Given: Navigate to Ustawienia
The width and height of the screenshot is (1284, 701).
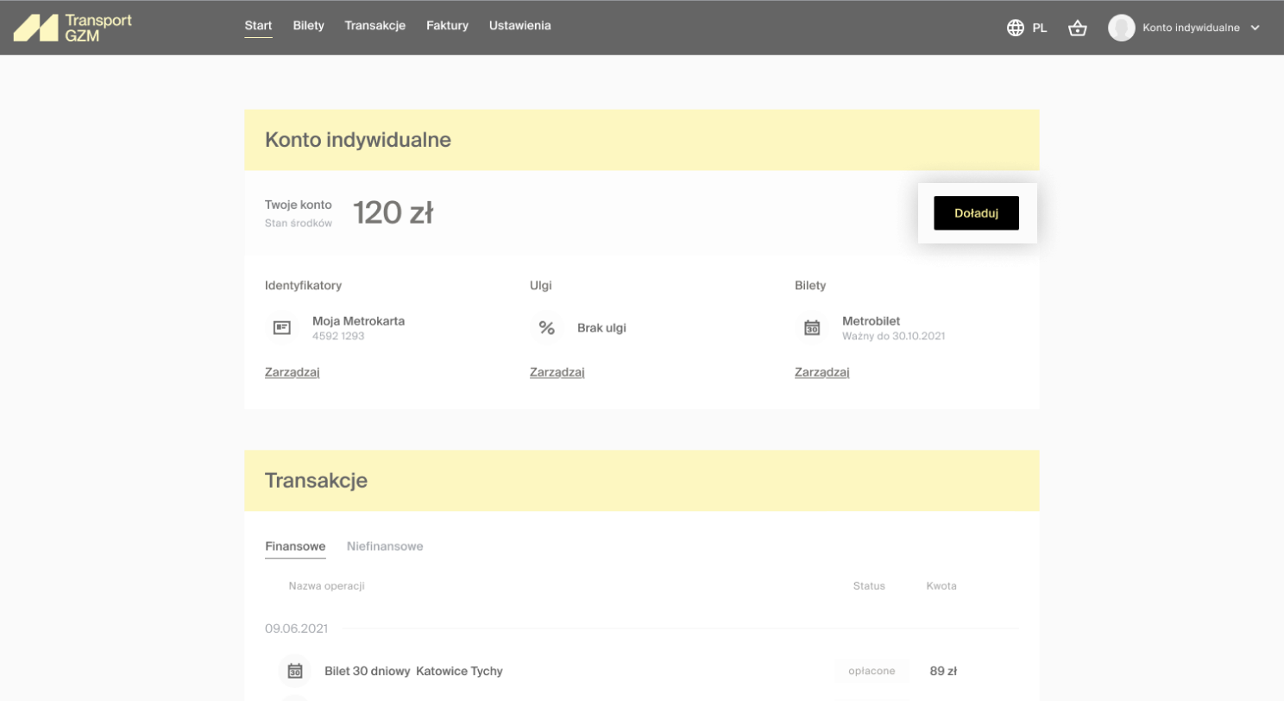Looking at the screenshot, I should 519,26.
